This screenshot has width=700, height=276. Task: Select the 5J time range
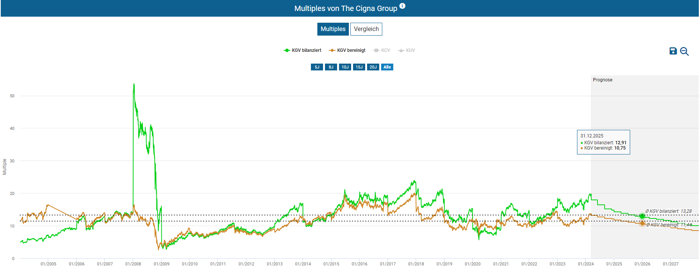click(317, 67)
